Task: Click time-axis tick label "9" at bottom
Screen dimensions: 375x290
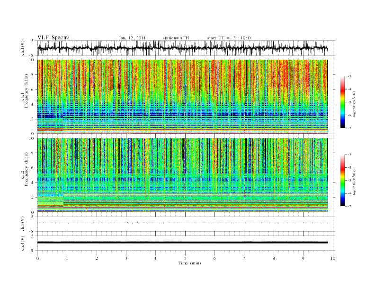Action: click(x=303, y=258)
